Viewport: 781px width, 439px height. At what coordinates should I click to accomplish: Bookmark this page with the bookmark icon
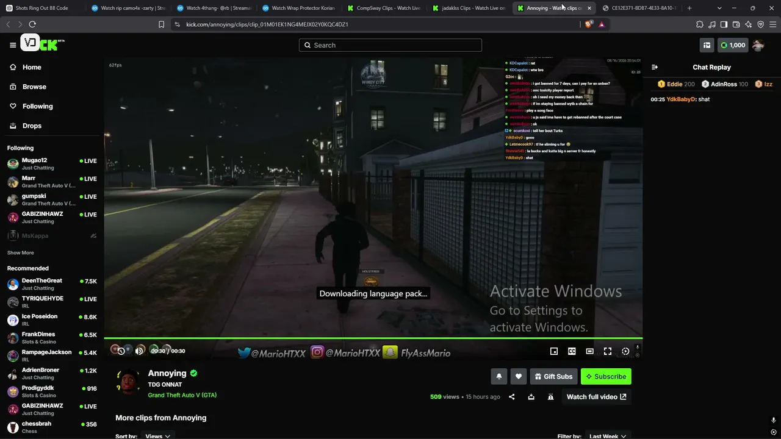point(161,24)
